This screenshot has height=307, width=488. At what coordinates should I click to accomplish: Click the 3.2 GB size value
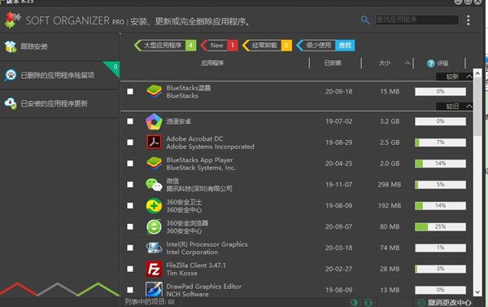coord(390,121)
